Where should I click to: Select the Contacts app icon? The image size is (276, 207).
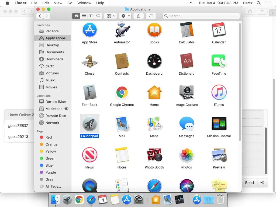click(x=122, y=61)
